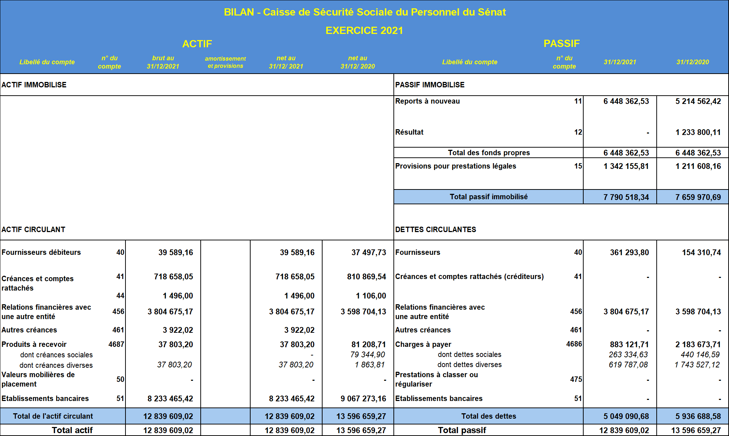Select the amortissement et provisions column header
Screen dimensions: 729x436
click(225, 62)
